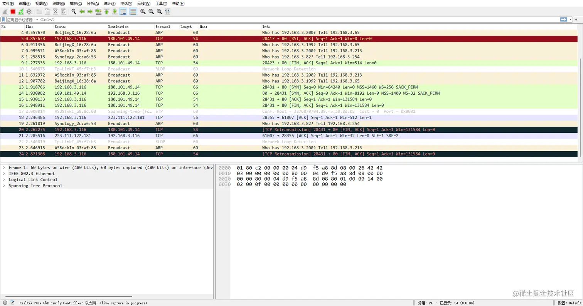
Task: Sort packets by Protocol column header
Action: (x=167, y=27)
